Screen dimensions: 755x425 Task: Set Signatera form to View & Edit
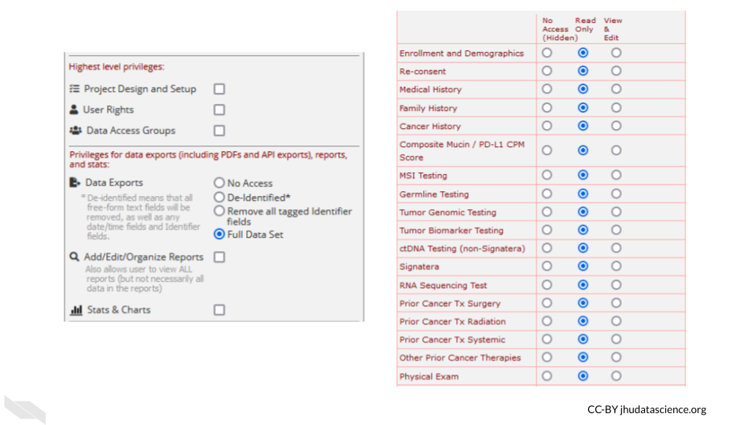616,267
